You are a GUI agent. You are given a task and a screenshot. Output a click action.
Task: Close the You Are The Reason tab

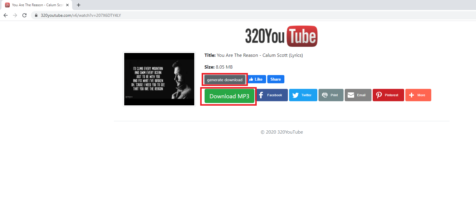pyautogui.click(x=67, y=5)
